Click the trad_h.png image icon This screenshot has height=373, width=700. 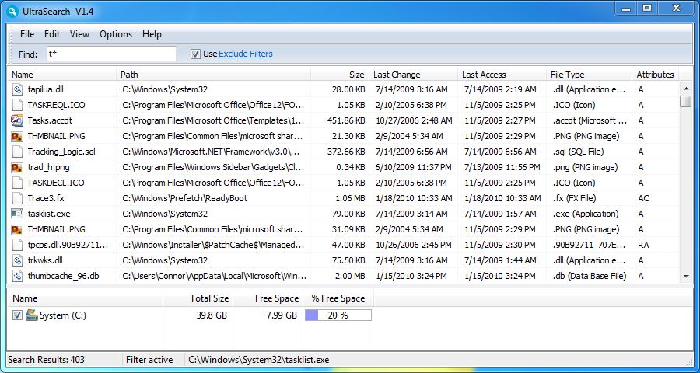click(x=17, y=167)
